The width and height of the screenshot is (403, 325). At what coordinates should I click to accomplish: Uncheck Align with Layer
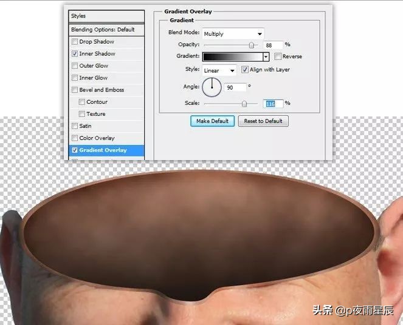pos(245,70)
